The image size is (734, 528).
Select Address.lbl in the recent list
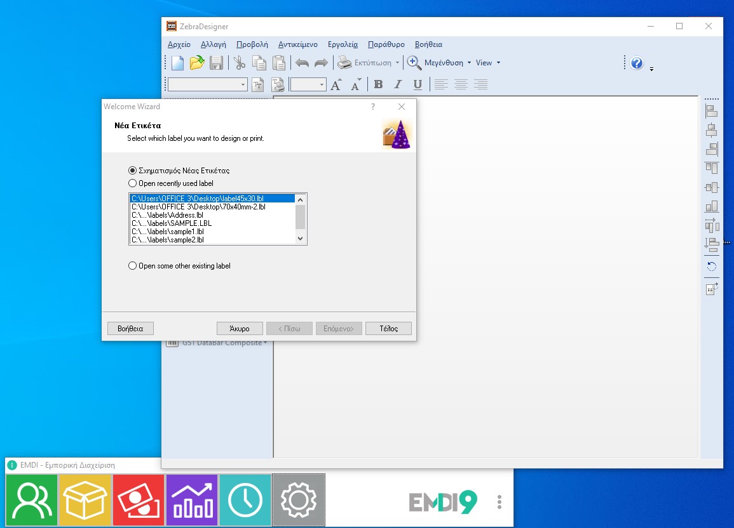[x=212, y=215]
